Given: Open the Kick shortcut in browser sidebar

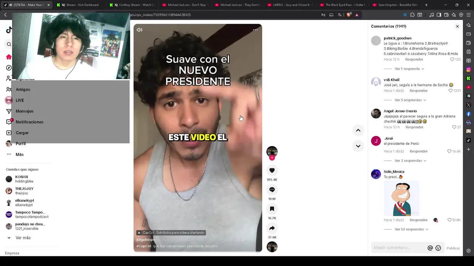Looking at the screenshot, I should tap(468, 78).
